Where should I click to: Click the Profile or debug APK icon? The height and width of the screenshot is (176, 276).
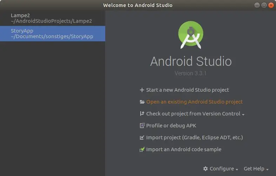(x=142, y=125)
